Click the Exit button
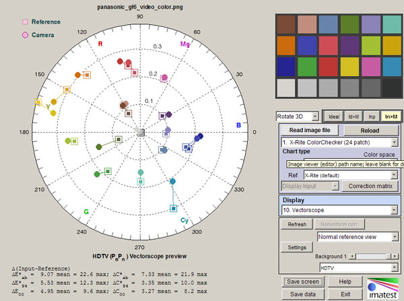 pos(345,294)
